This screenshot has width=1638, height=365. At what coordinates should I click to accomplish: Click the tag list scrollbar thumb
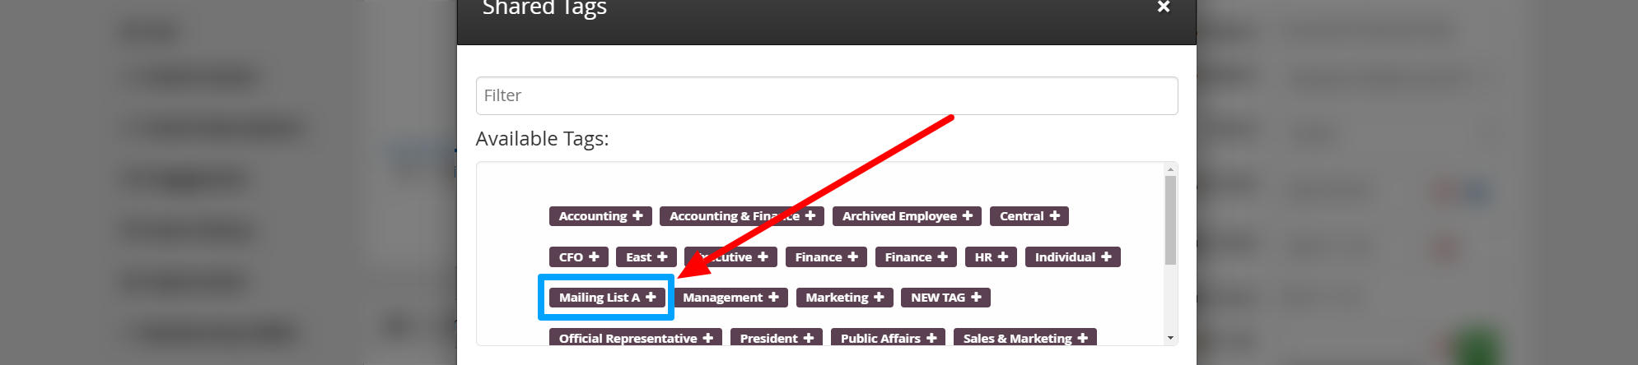tap(1170, 220)
